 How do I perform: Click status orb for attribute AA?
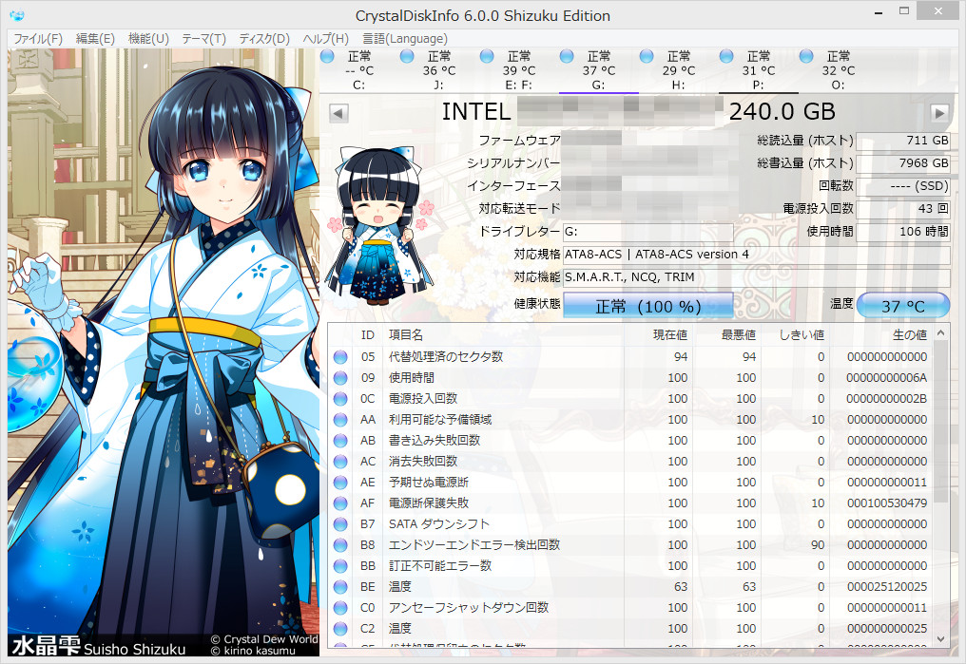coord(340,420)
